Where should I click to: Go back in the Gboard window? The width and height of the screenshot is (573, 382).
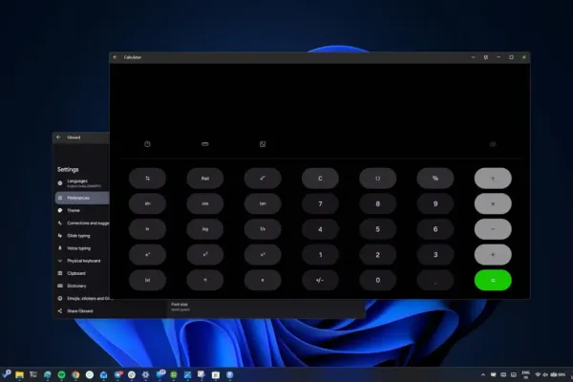(58, 138)
